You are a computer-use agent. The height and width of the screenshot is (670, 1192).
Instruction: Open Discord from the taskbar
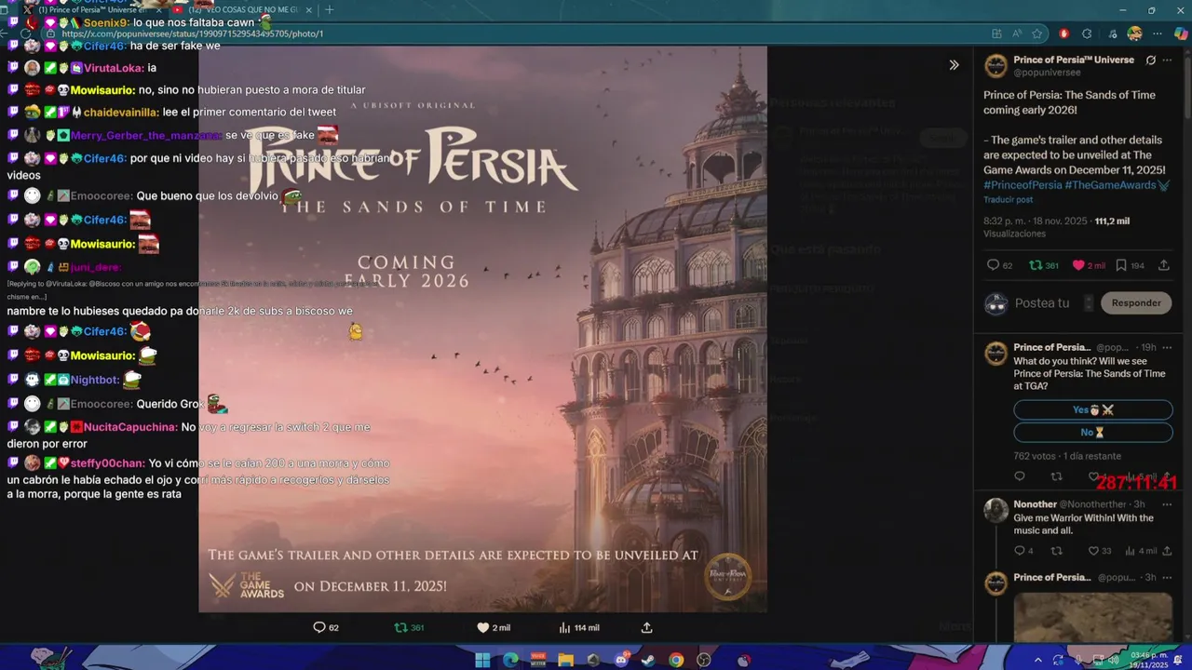[x=621, y=661]
